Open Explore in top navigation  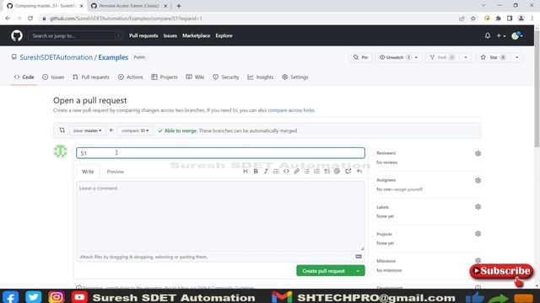(x=224, y=35)
